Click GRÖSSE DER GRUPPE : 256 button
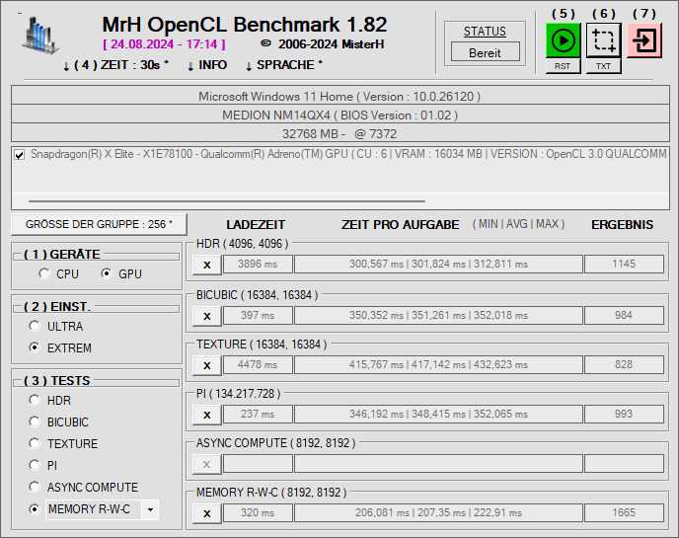Image resolution: width=679 pixels, height=538 pixels. 99,224
